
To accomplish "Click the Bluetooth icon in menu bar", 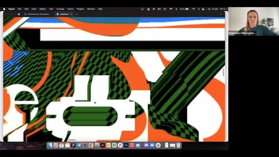I will click(176, 9).
